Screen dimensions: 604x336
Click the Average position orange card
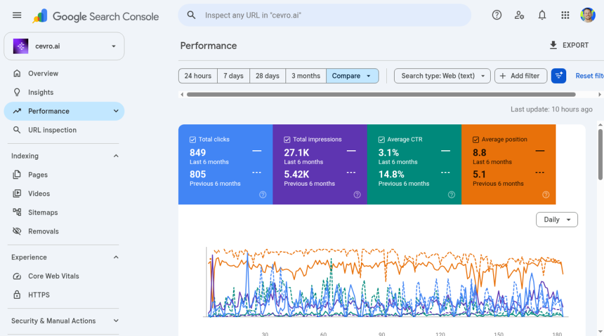click(508, 164)
